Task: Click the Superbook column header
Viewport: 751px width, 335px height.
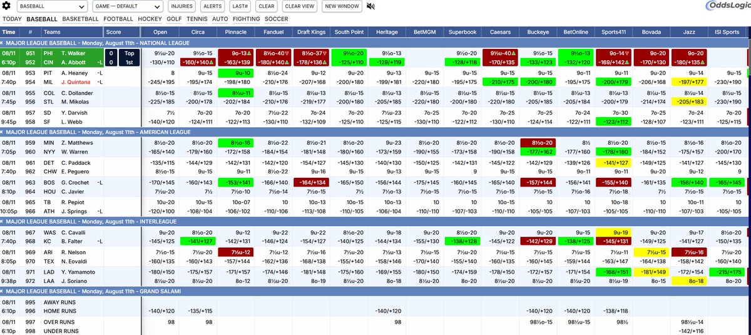Action: pos(462,32)
